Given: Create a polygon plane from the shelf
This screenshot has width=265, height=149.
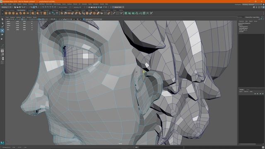Looking at the screenshot, I should tap(24, 13).
